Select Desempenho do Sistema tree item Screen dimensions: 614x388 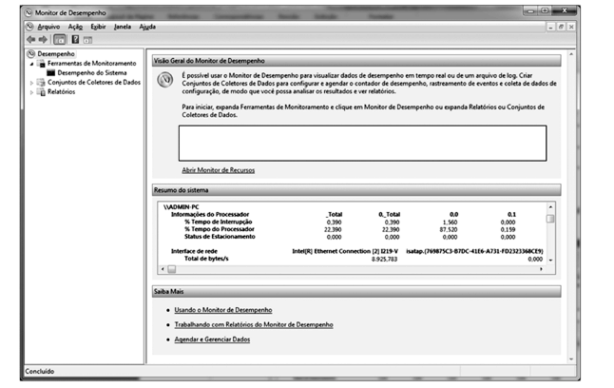[x=92, y=73]
